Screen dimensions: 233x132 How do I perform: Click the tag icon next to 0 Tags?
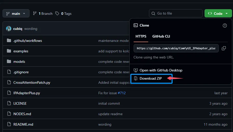click(x=57, y=14)
